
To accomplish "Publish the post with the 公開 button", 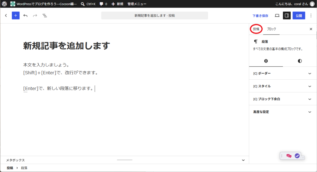I will point(299,15).
